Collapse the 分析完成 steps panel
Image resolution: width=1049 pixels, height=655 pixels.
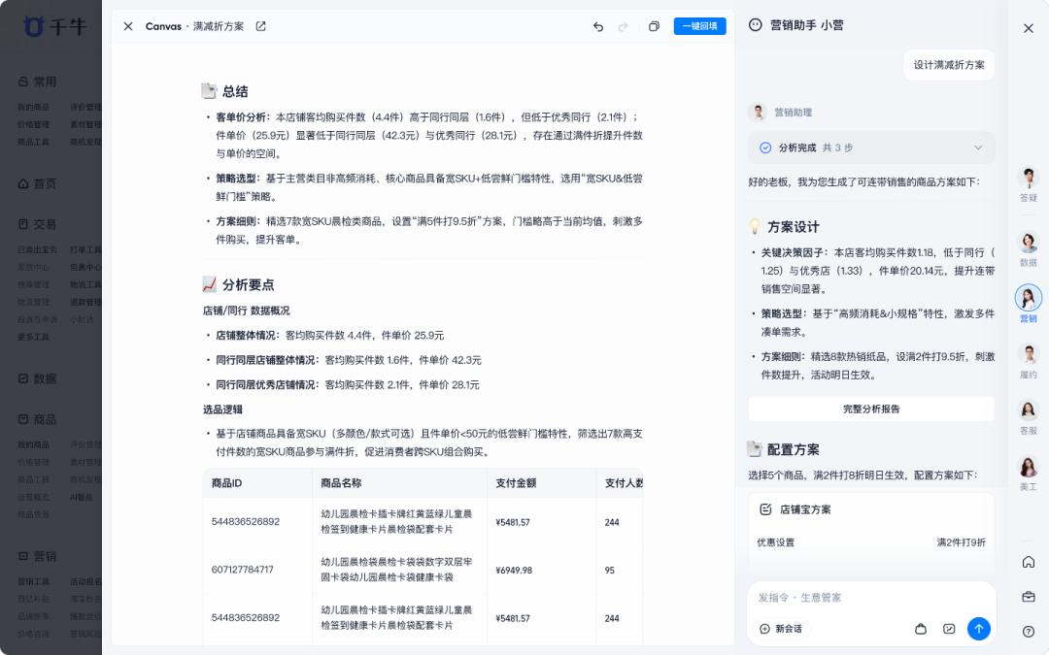[x=979, y=148]
